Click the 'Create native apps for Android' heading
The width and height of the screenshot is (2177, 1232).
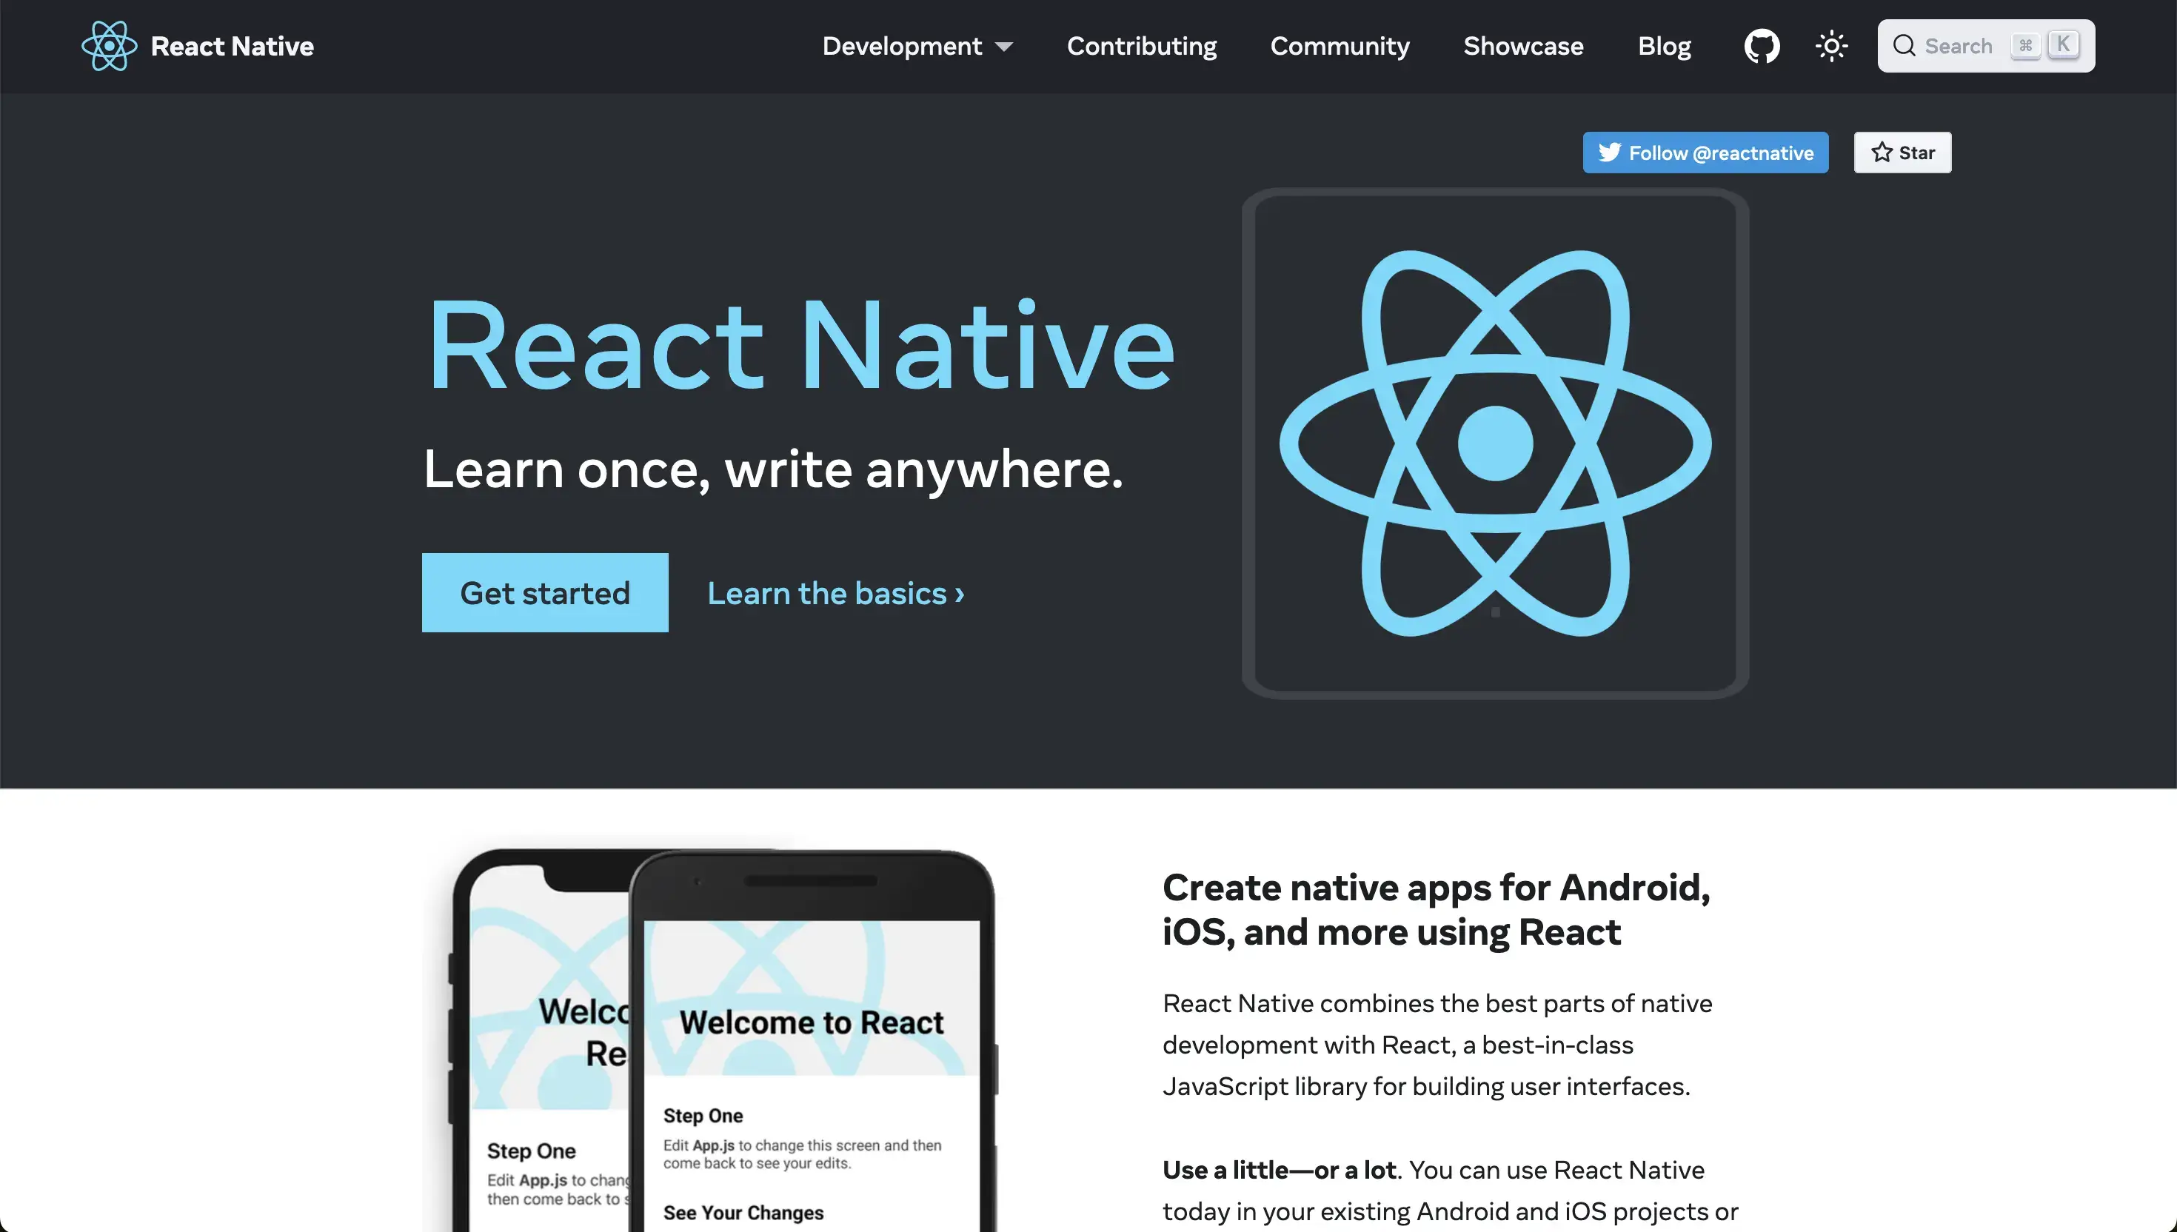[1437, 910]
